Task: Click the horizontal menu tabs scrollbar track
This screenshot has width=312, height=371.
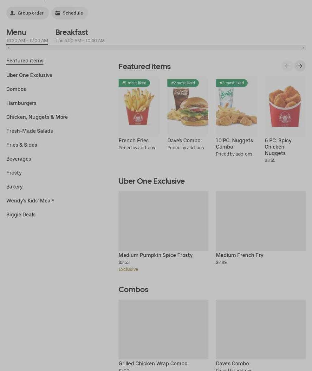Action: 156,48
